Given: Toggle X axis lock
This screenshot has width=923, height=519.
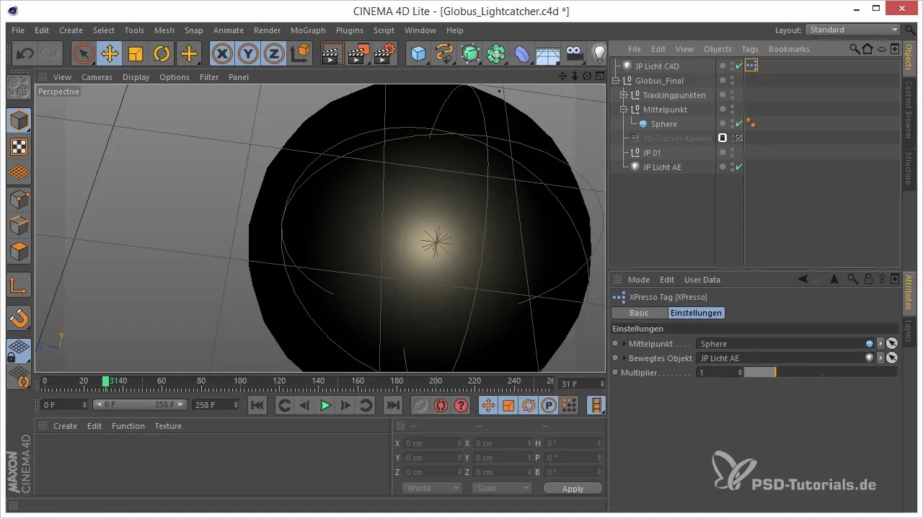Looking at the screenshot, I should point(222,53).
